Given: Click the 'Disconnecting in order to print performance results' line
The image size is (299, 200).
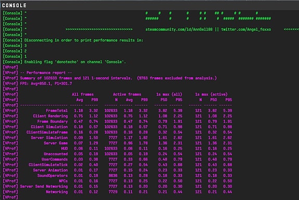Looking at the screenshot, I should (x=73, y=40).
